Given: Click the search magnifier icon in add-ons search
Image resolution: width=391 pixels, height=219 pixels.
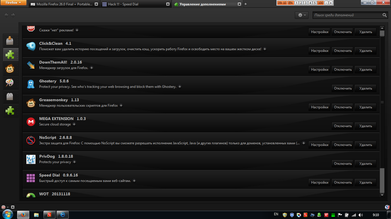Looking at the screenshot, I should [x=385, y=15].
